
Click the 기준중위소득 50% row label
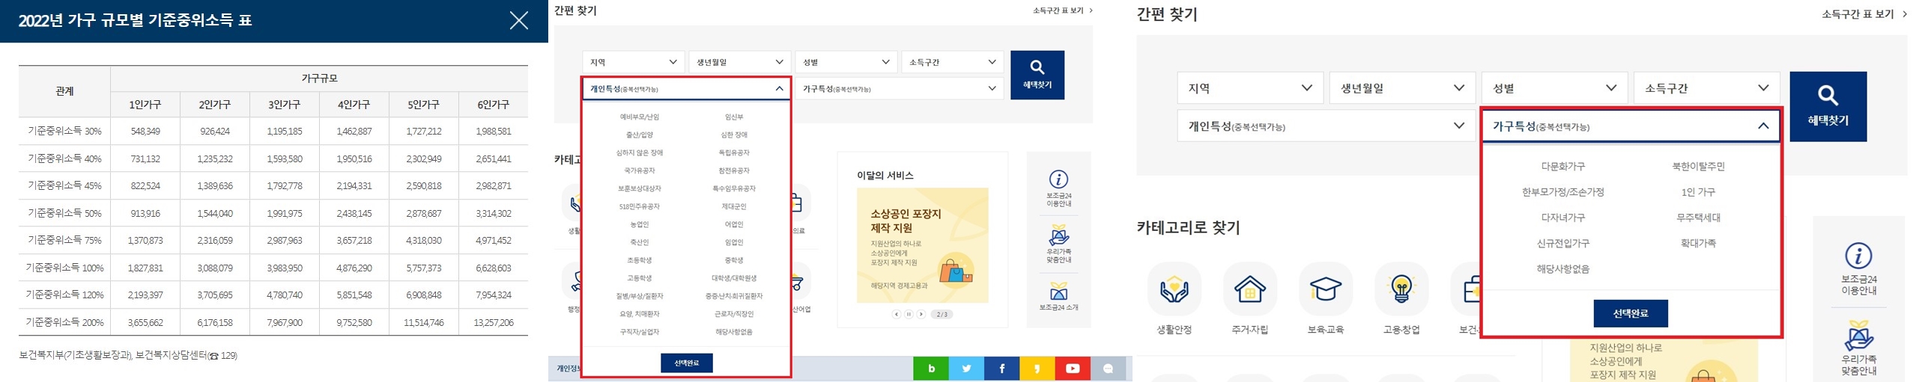[64, 213]
